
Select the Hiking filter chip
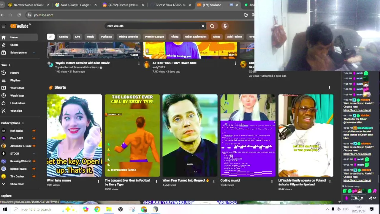pos(175,37)
